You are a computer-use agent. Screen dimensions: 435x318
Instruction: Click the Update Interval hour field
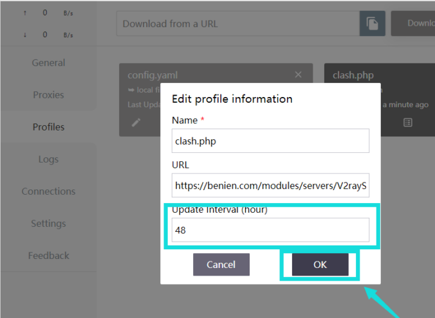coord(270,230)
